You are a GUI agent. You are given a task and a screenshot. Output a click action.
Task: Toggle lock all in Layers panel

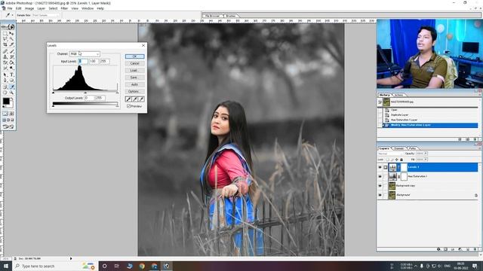[401, 160]
